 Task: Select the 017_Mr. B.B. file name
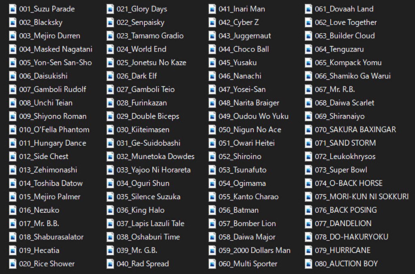click(x=39, y=224)
